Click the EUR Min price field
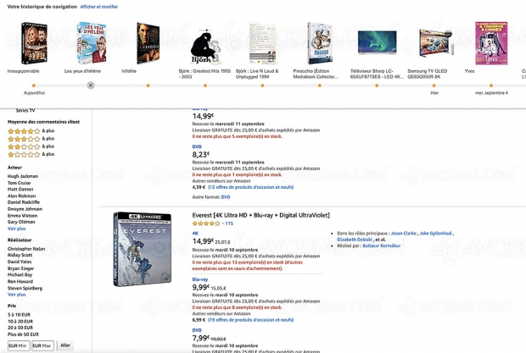This screenshot has height=353, width=526. [19, 345]
